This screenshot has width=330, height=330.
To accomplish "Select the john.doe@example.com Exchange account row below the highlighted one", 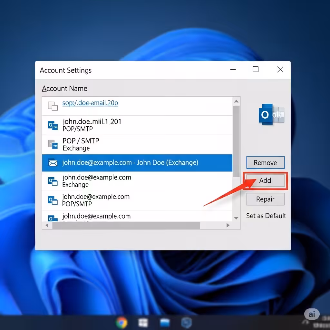I will 137,181.
